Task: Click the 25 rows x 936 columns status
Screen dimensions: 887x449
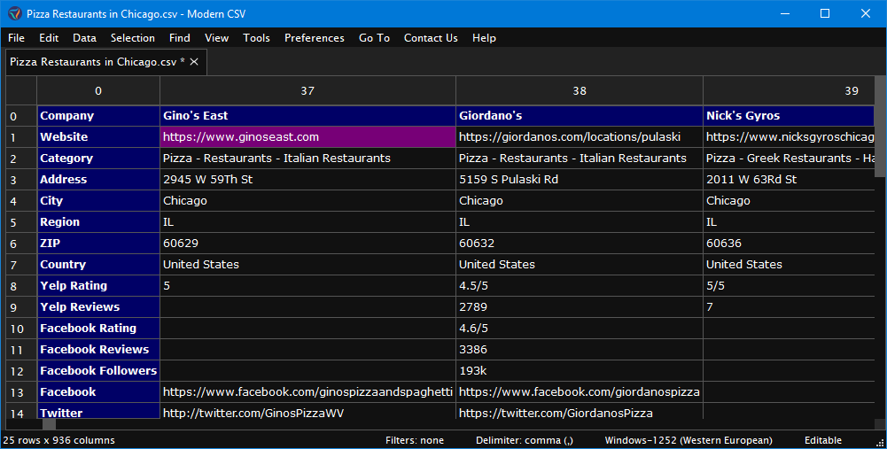Action: click(x=58, y=440)
